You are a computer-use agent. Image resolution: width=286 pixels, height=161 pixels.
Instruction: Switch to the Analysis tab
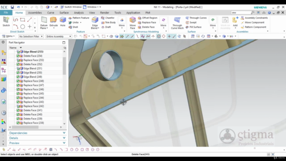79,13
